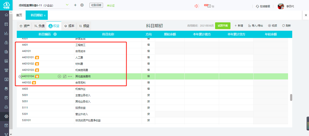The height and width of the screenshot is (136, 309).
Task: Select account name 合同成本
Action: 80,51
